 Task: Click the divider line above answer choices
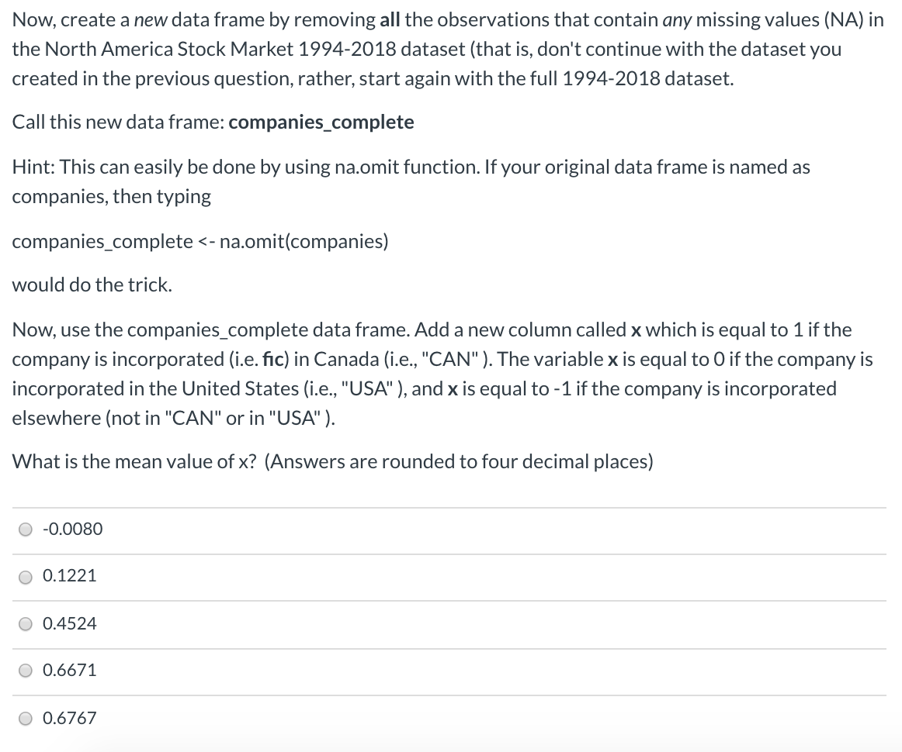pos(450,505)
